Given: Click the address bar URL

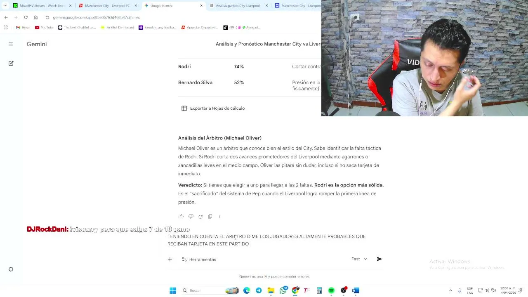Looking at the screenshot, I should [x=96, y=17].
